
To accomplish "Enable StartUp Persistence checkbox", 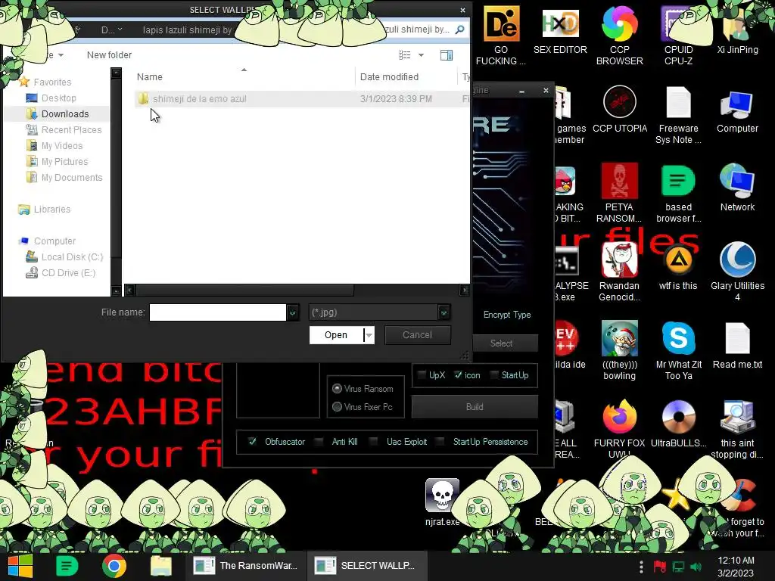I will (x=440, y=442).
